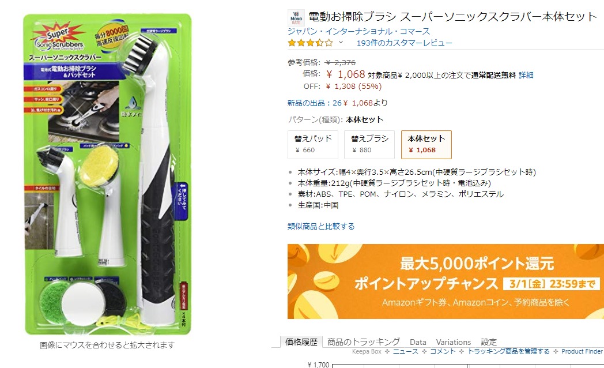
Task: Click the scrubber product image
Action: point(107,174)
